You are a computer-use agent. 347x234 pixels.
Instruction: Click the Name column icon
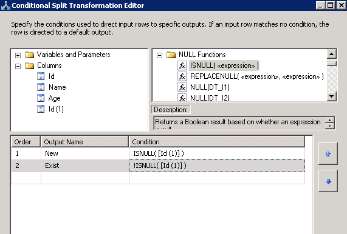point(41,87)
